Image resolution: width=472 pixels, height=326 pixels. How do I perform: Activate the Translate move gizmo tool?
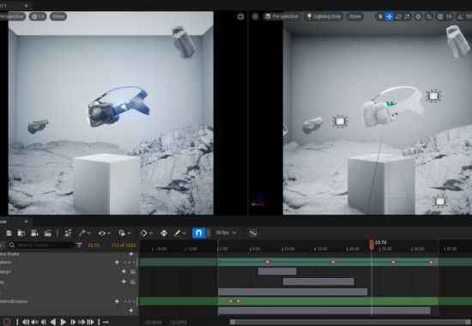click(x=390, y=16)
